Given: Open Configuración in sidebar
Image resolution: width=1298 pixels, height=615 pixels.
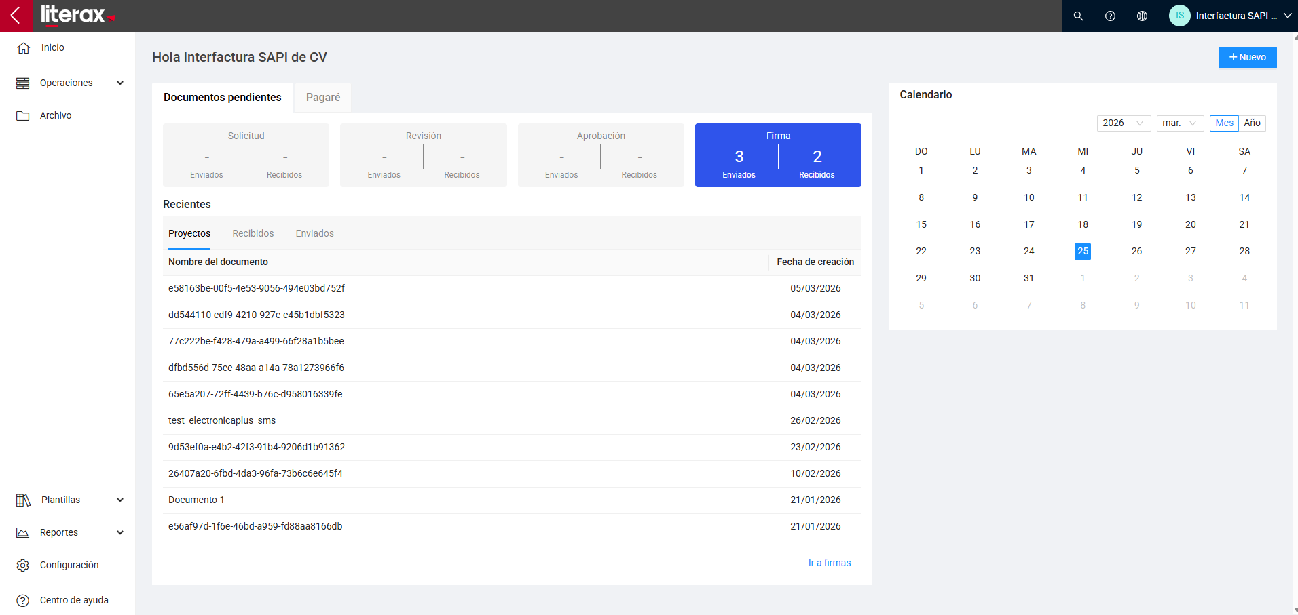Looking at the screenshot, I should [x=69, y=565].
